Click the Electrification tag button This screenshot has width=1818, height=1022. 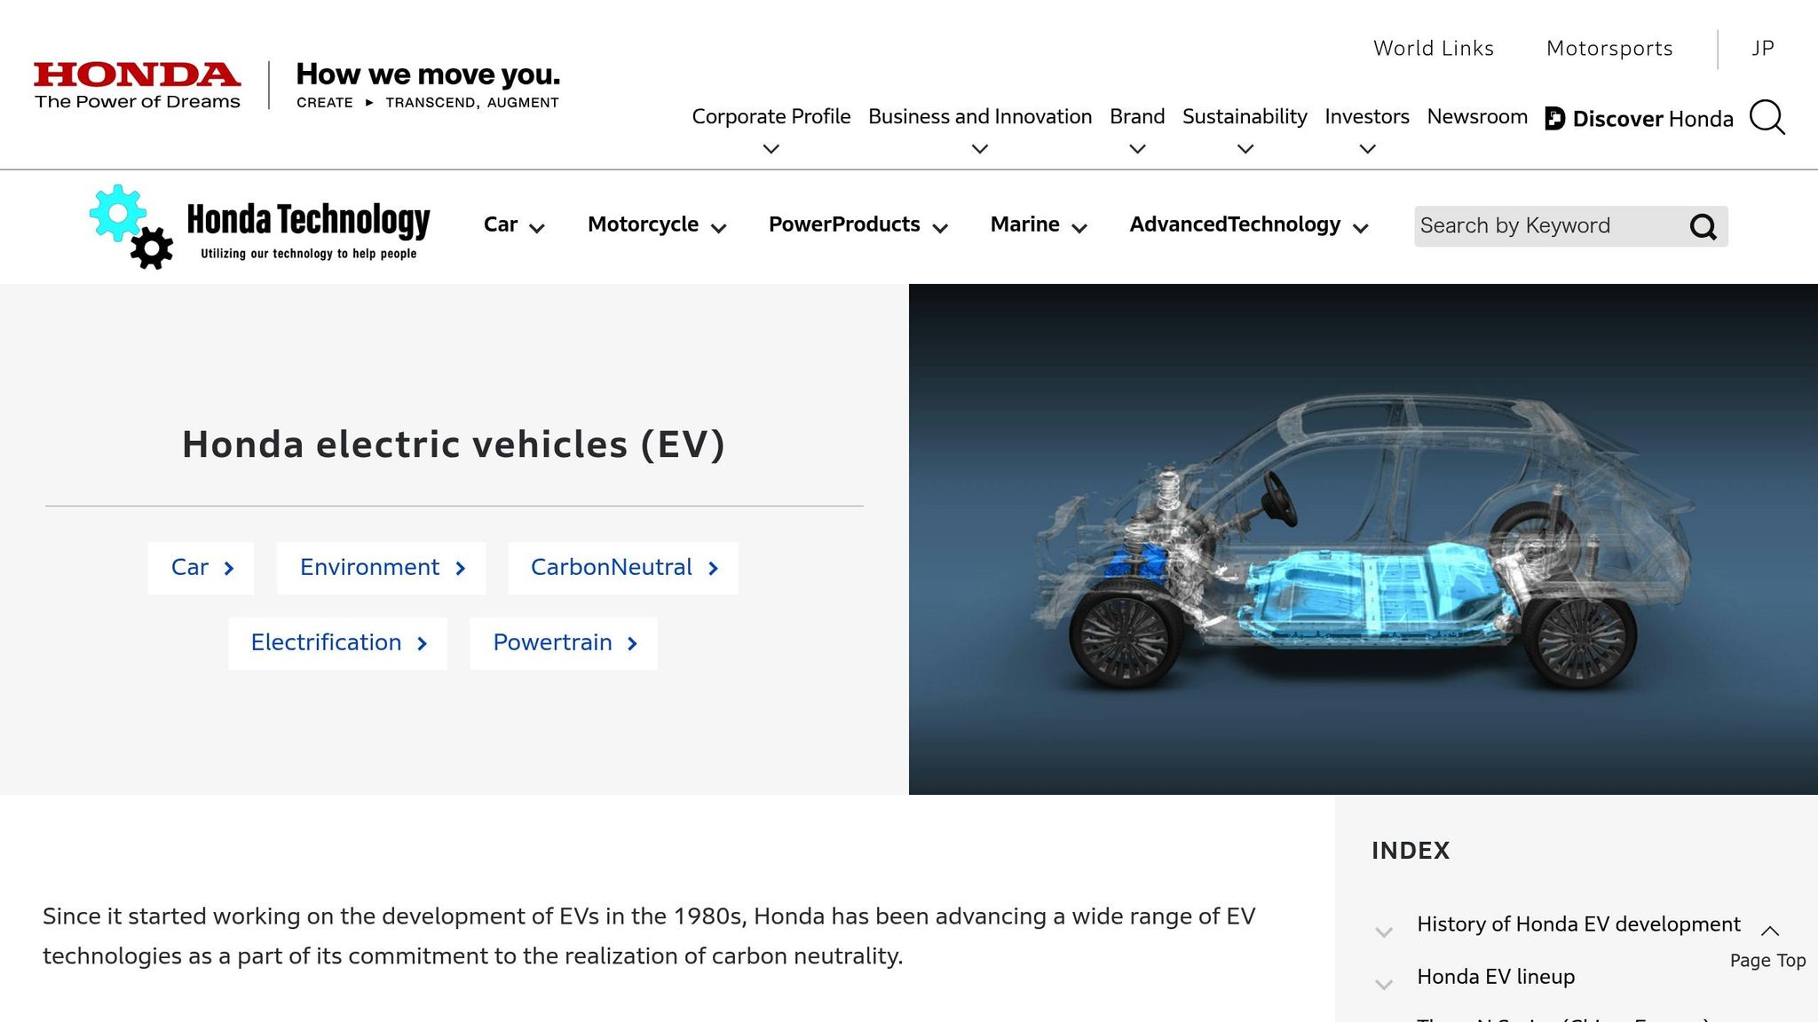[x=337, y=643]
